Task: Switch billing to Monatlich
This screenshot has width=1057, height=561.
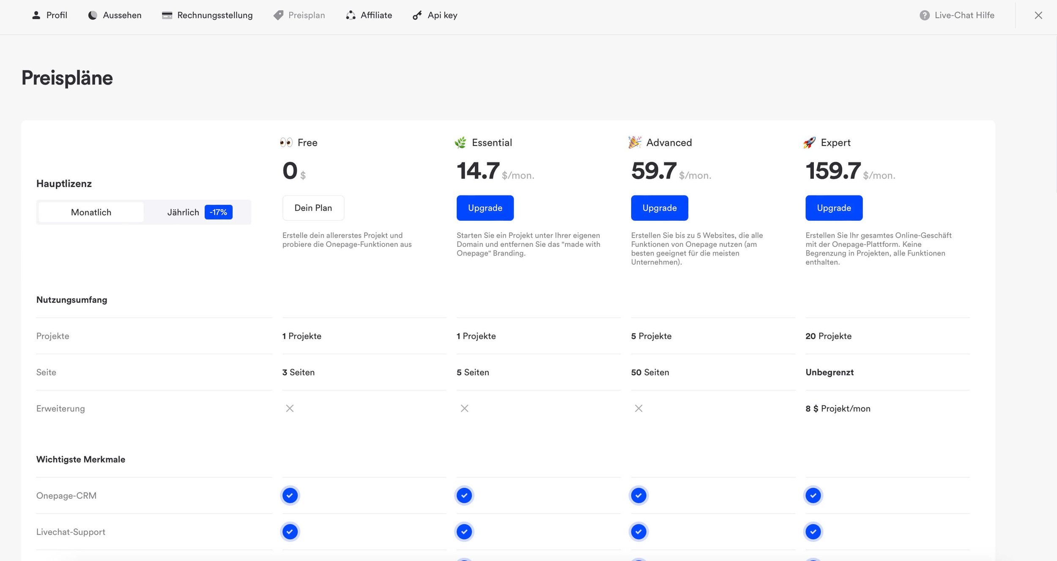Action: point(91,212)
